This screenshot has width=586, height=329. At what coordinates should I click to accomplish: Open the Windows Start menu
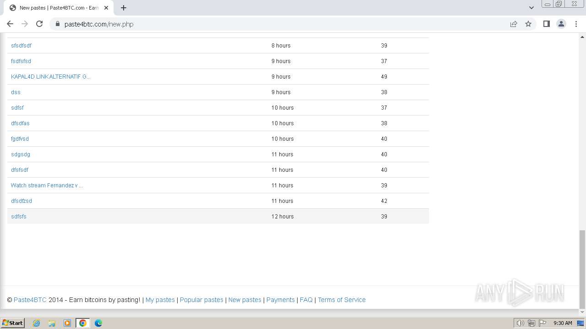[x=13, y=323]
